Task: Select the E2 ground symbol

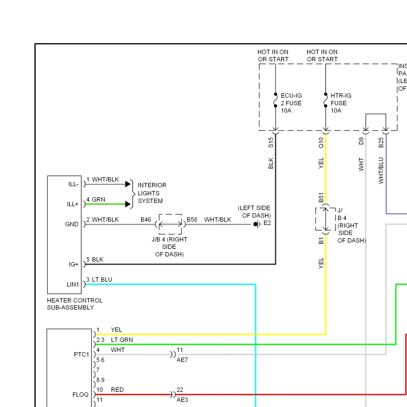Action: [257, 224]
